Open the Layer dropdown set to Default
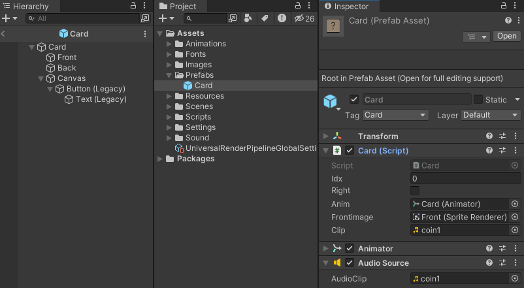The height and width of the screenshot is (288, 524). pyautogui.click(x=491, y=115)
